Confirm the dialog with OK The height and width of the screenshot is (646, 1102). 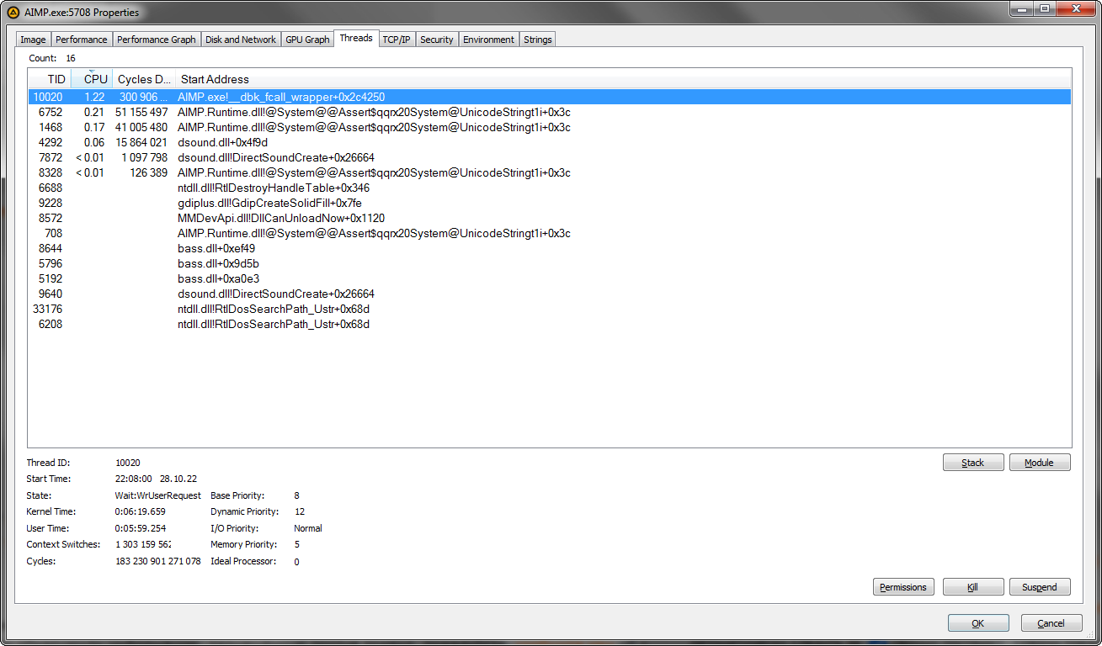978,623
